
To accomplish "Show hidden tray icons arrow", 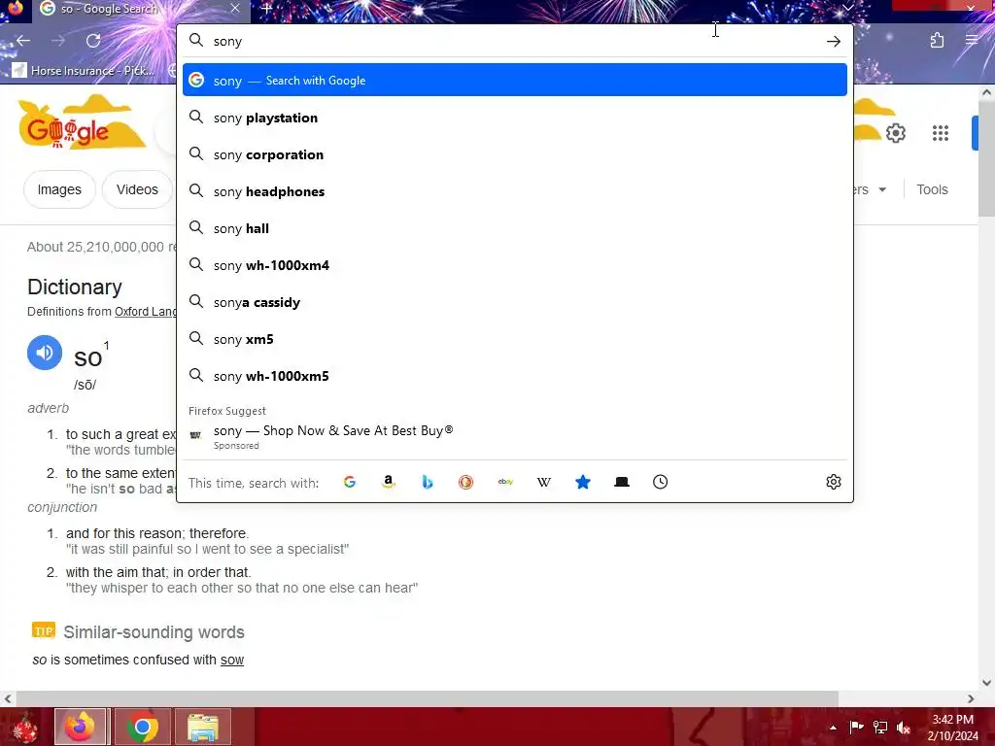I will click(x=833, y=728).
